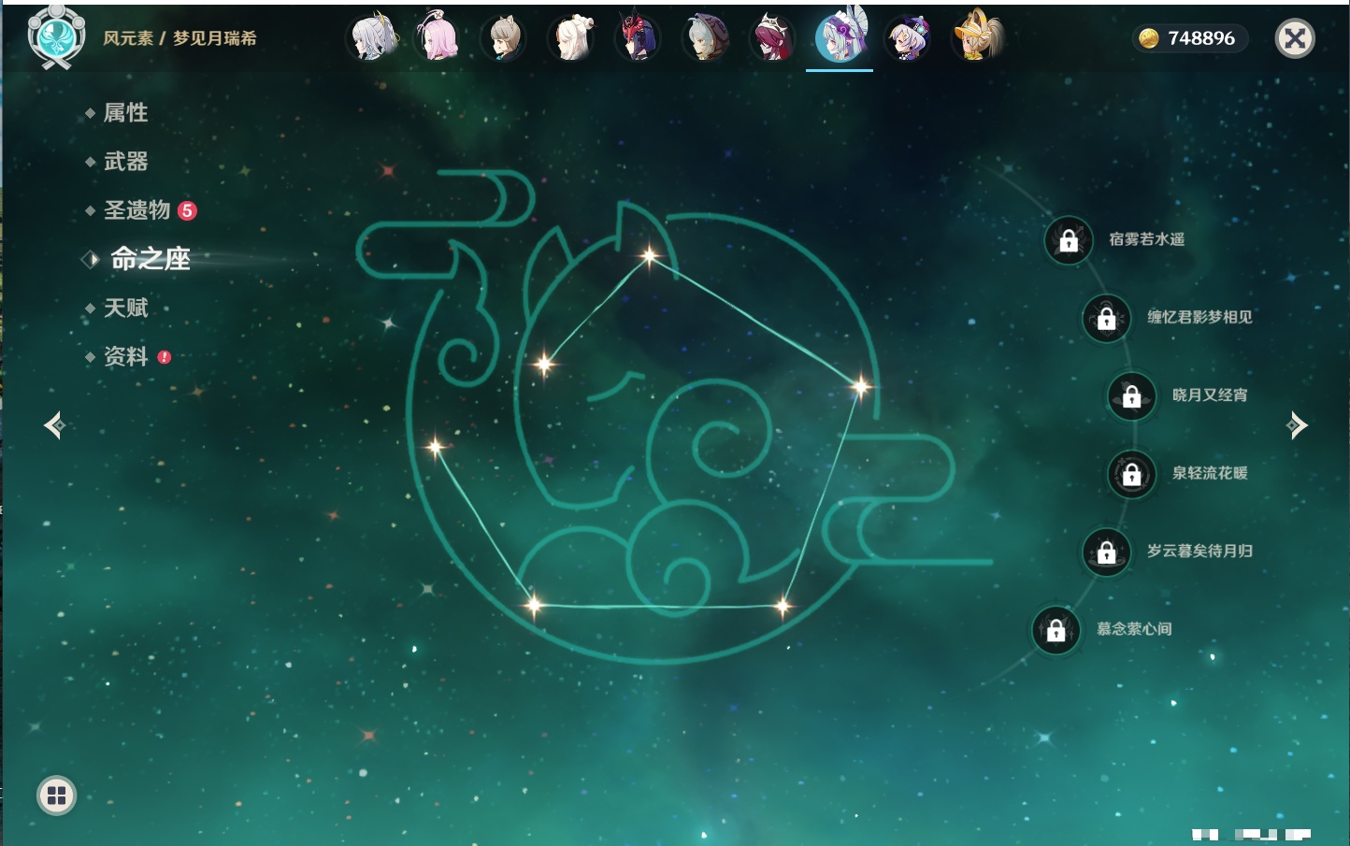The height and width of the screenshot is (846, 1350).
Task: Open the four-square grid menu button
Action: click(56, 796)
